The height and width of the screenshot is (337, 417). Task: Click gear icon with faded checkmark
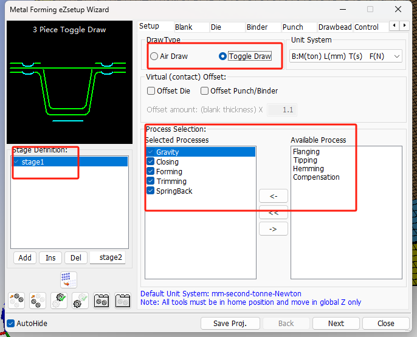(x=80, y=301)
